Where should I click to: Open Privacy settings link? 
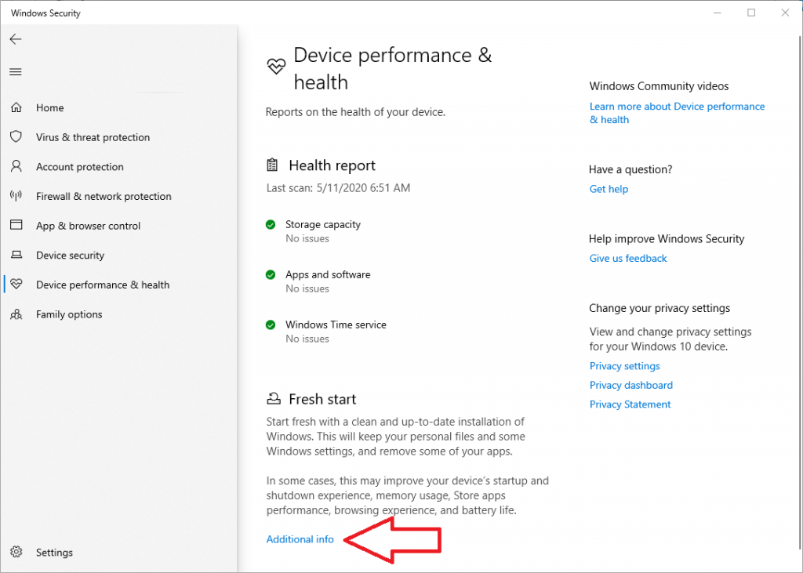[x=624, y=365]
